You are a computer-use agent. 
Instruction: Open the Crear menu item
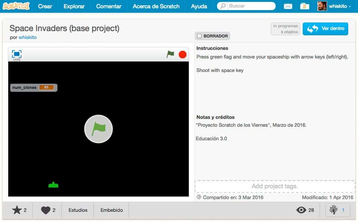point(45,6)
